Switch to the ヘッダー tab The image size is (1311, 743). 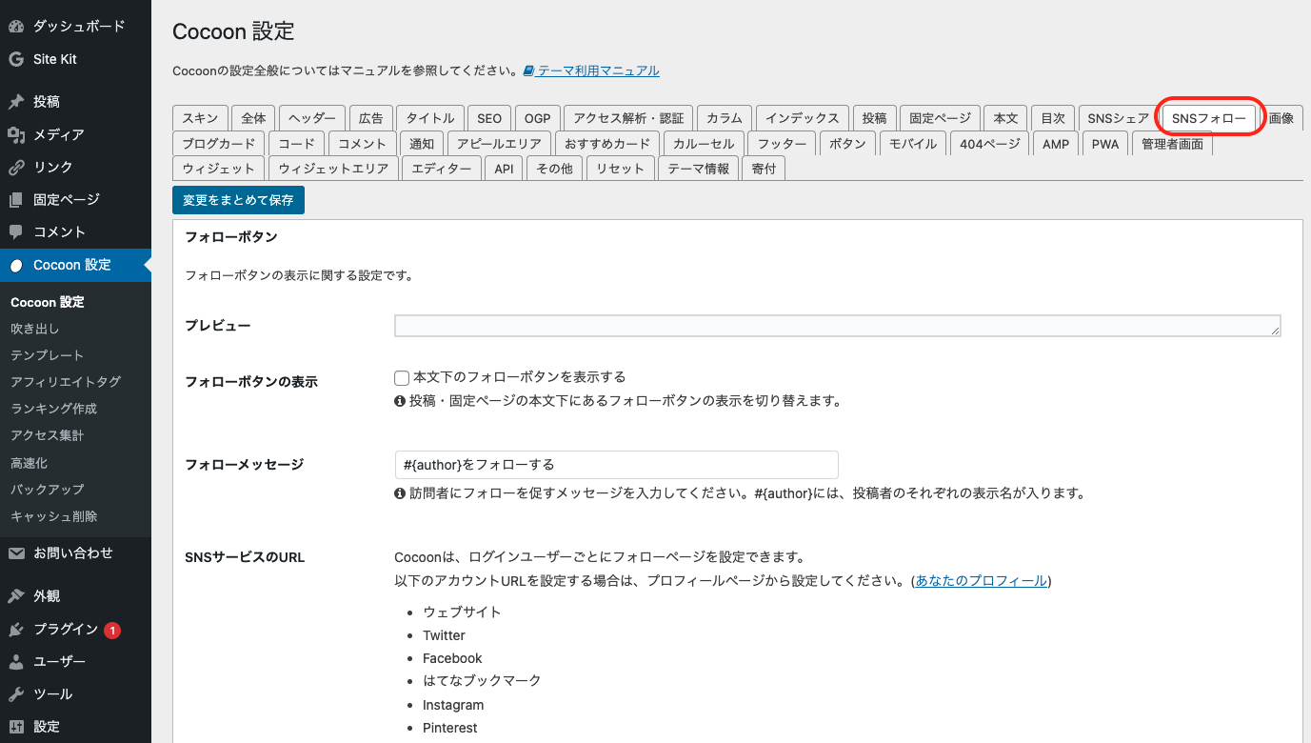(312, 118)
